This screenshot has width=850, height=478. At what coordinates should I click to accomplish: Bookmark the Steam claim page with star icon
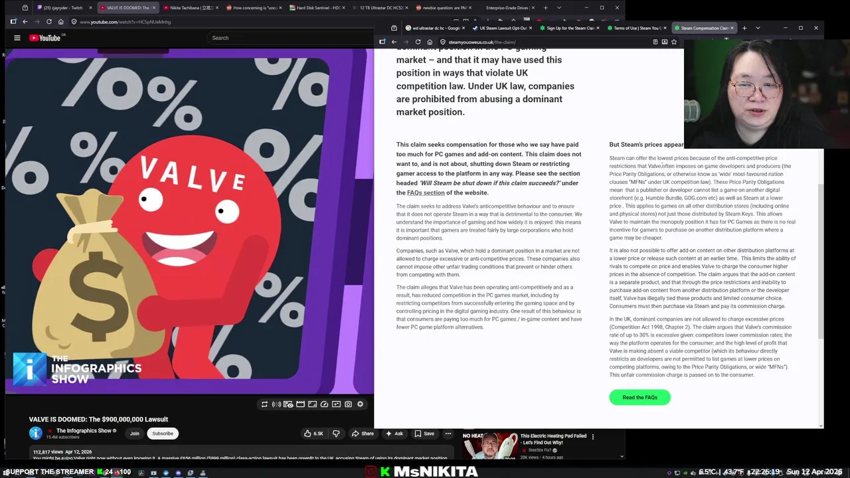674,42
